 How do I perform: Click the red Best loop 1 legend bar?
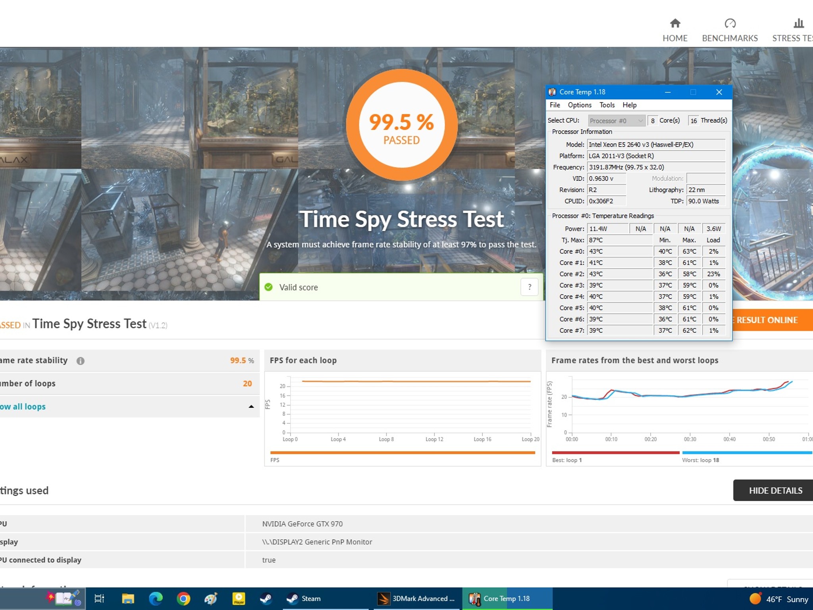(616, 452)
